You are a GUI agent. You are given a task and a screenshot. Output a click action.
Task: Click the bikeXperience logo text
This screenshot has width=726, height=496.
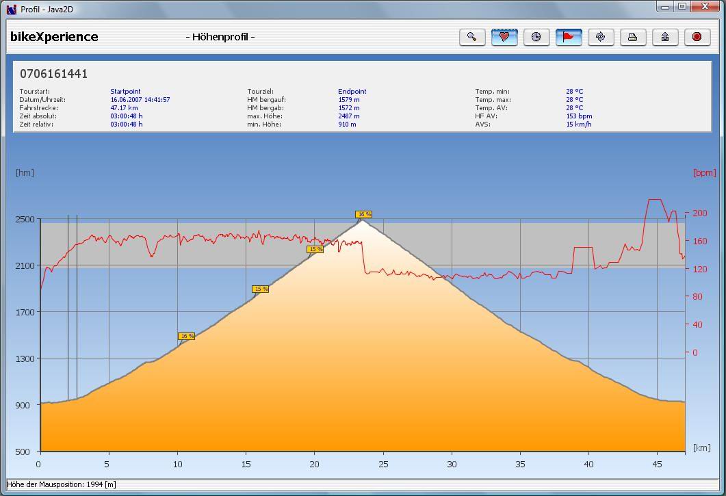click(54, 37)
